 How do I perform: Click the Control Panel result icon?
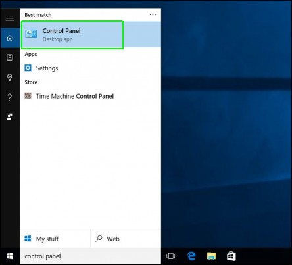coord(31,34)
